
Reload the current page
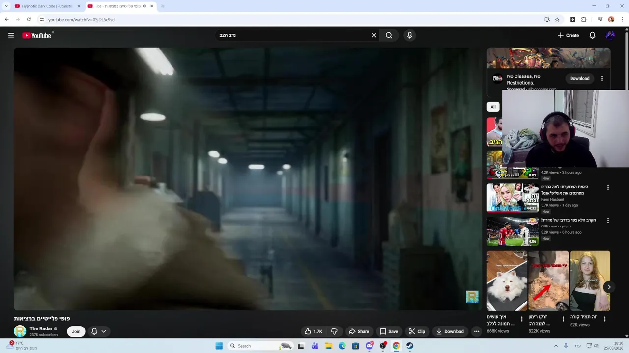point(29,20)
